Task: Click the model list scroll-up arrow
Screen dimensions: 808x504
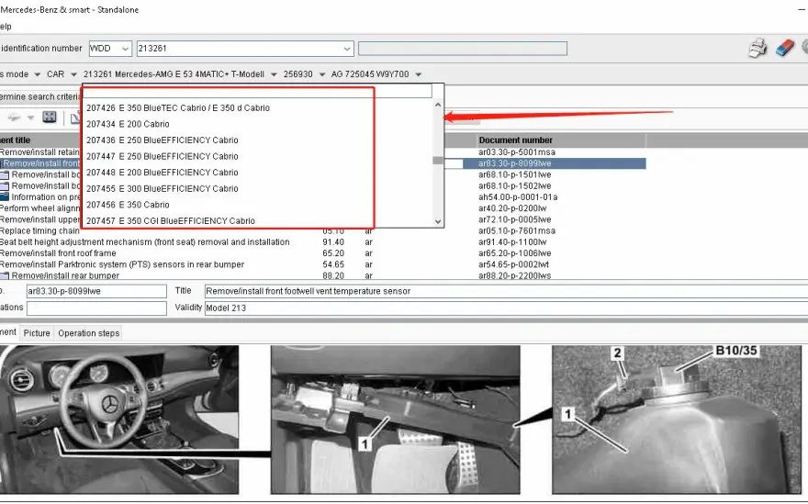Action: tap(438, 105)
